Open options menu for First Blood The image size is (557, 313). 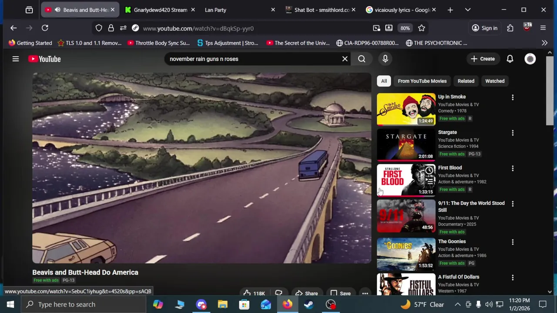point(513,168)
